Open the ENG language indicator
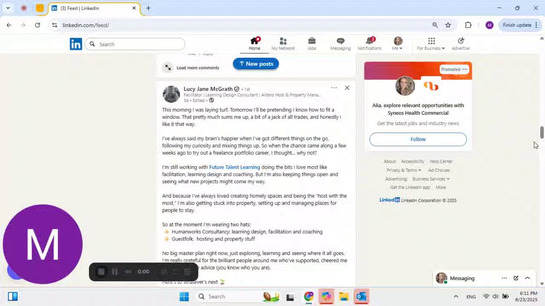 pyautogui.click(x=471, y=297)
